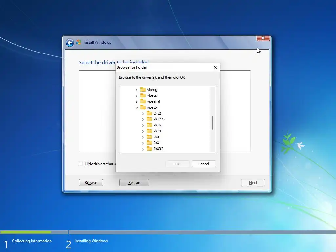Select the viostor folder name
Screen dimensions: 336x252
(152, 107)
